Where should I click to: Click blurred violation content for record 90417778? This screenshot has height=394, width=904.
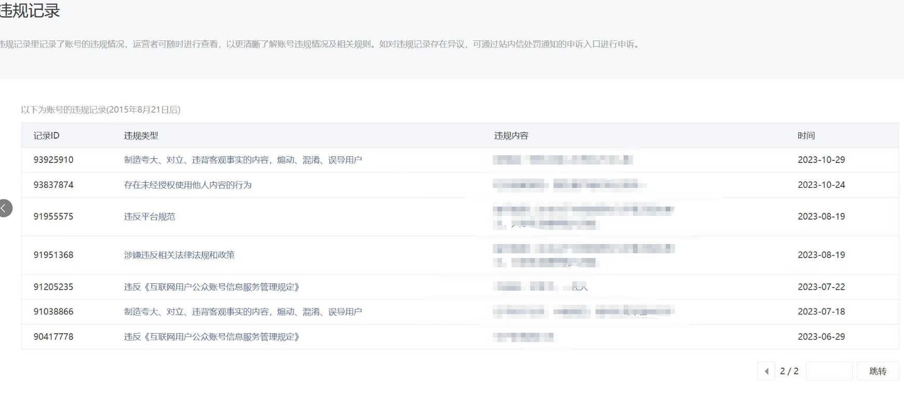[x=523, y=337]
